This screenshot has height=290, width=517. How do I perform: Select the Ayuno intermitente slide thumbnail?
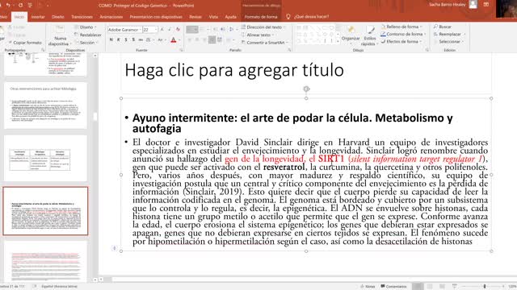45,211
